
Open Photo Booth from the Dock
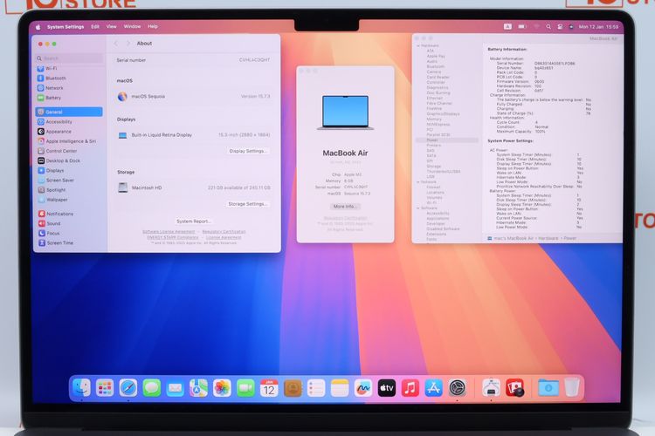click(515, 388)
